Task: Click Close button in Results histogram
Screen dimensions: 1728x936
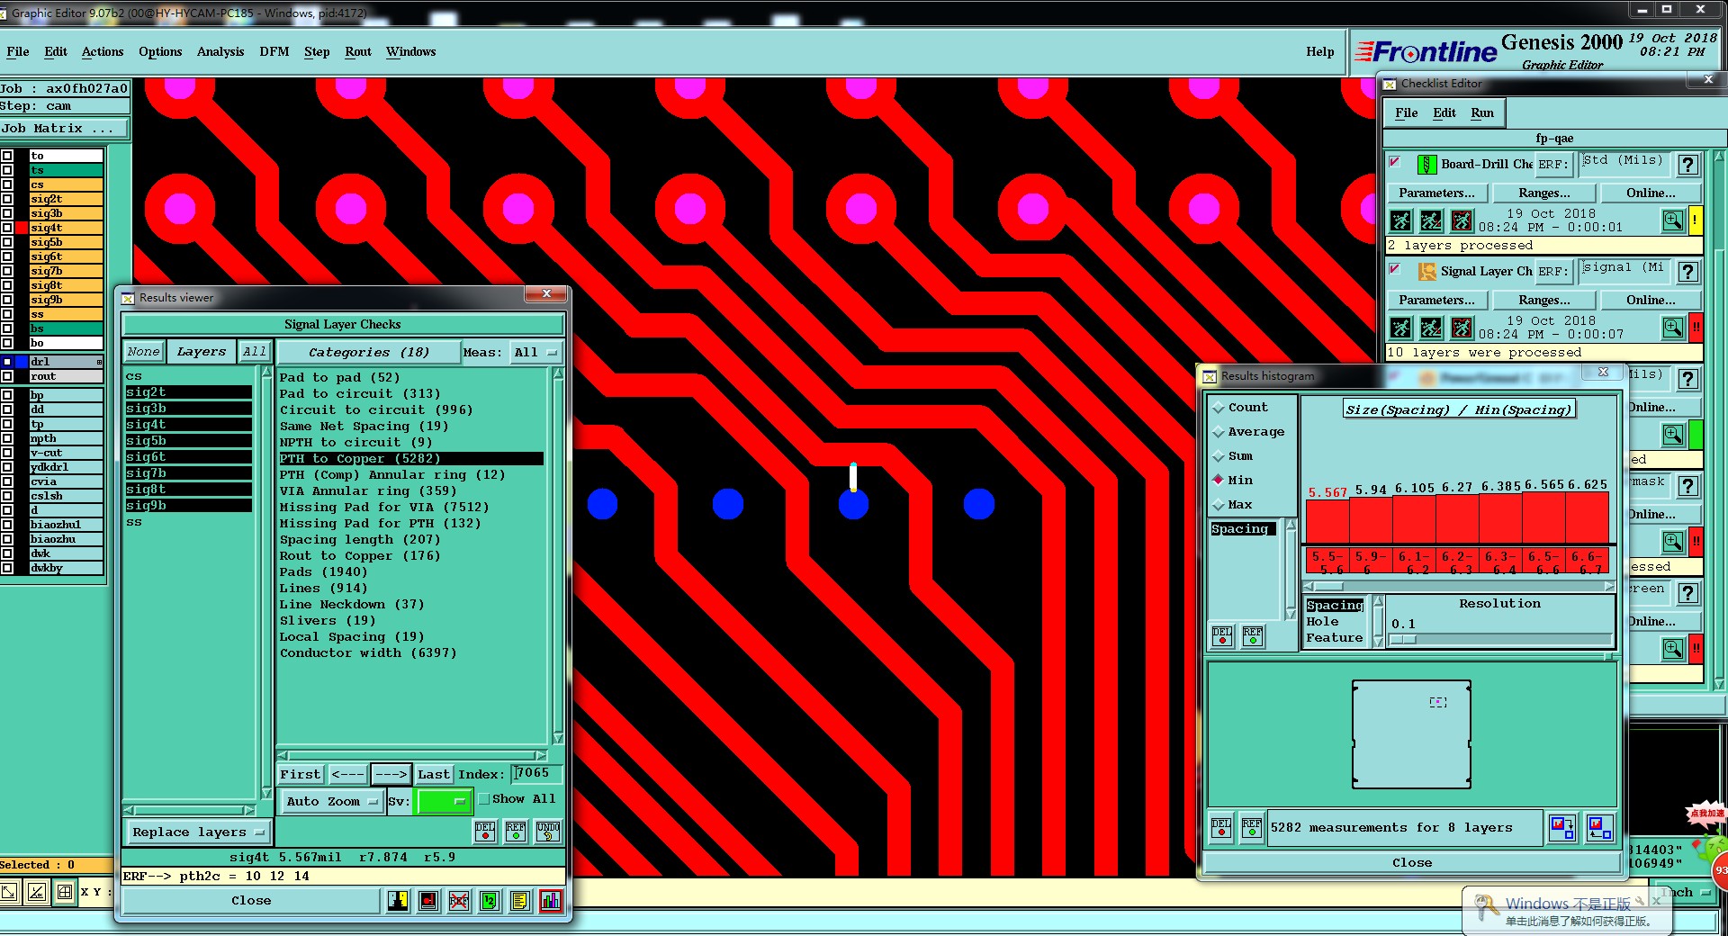Action: tap(1411, 863)
